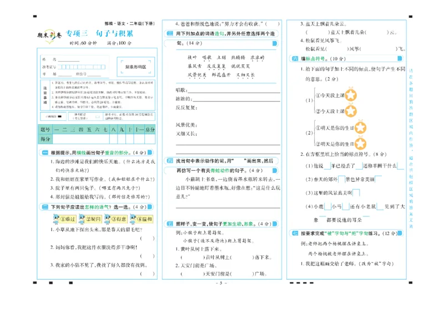This screenshot has height=314, width=444.
Task: Click the section badge before 填标点符号
Action: tap(295, 59)
